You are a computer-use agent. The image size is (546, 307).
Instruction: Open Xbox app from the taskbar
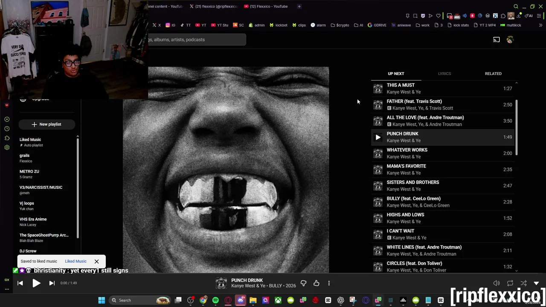[278, 300]
